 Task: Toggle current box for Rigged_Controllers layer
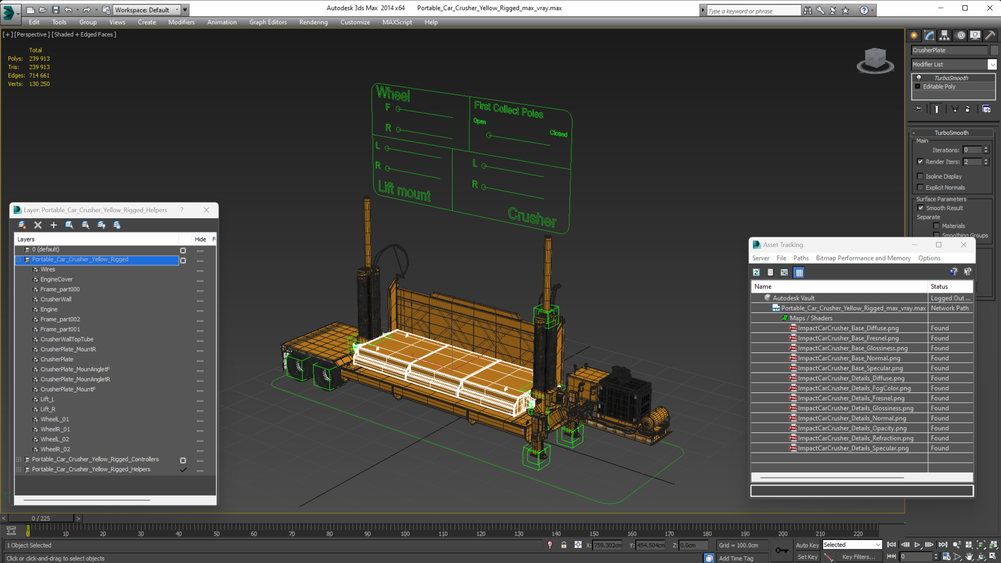[x=183, y=461]
